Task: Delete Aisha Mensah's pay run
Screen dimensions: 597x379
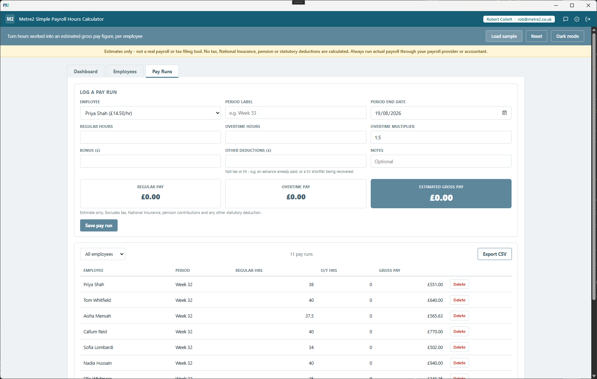Action: click(x=459, y=316)
